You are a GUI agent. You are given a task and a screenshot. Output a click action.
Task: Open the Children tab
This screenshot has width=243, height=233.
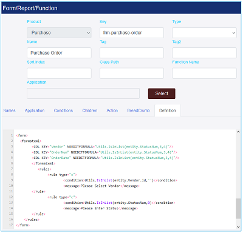click(x=90, y=110)
